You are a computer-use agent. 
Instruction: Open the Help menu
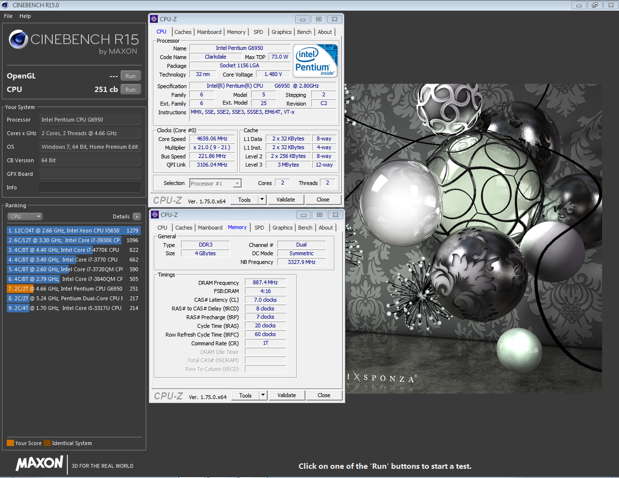[25, 16]
